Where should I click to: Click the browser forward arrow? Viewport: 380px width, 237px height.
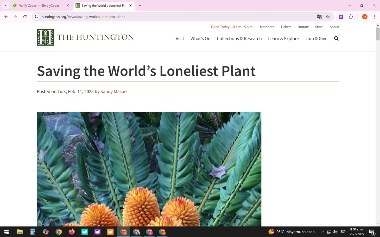(15, 17)
